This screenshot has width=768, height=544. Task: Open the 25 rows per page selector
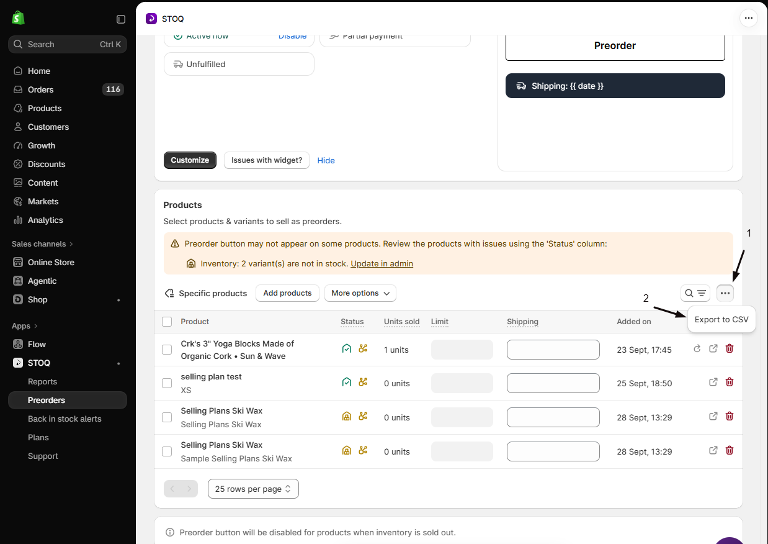pos(253,489)
